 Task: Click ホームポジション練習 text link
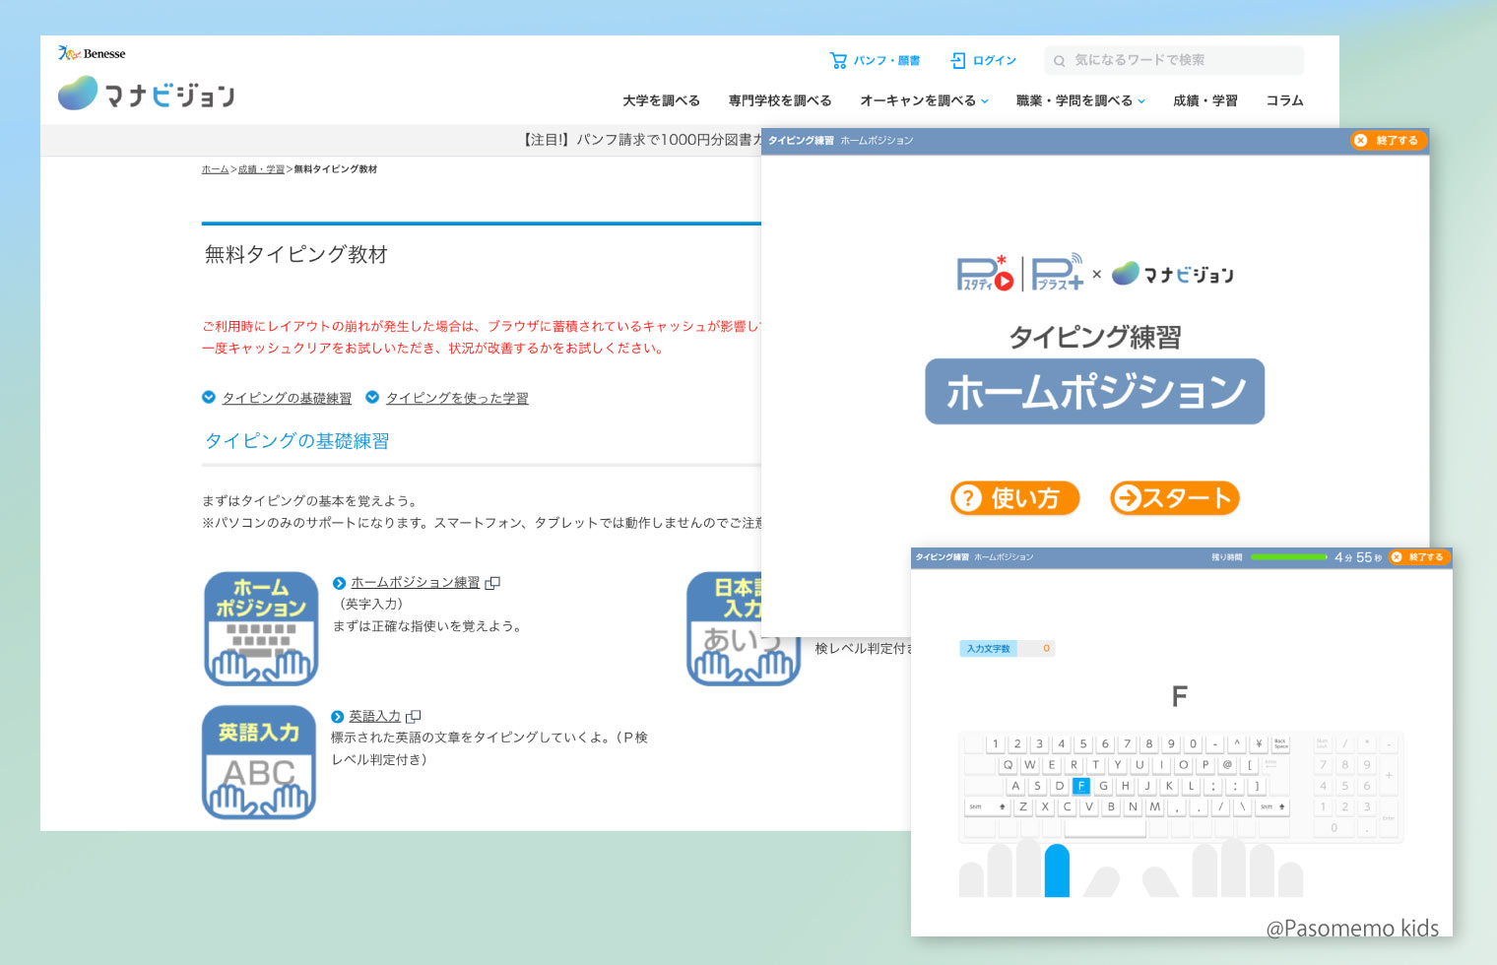click(416, 582)
